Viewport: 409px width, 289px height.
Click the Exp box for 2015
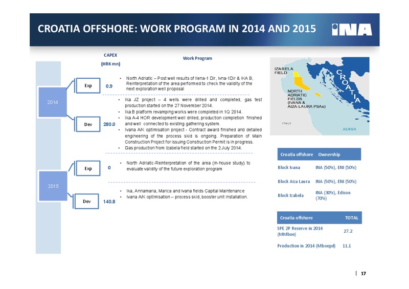pyautogui.click(x=88, y=168)
